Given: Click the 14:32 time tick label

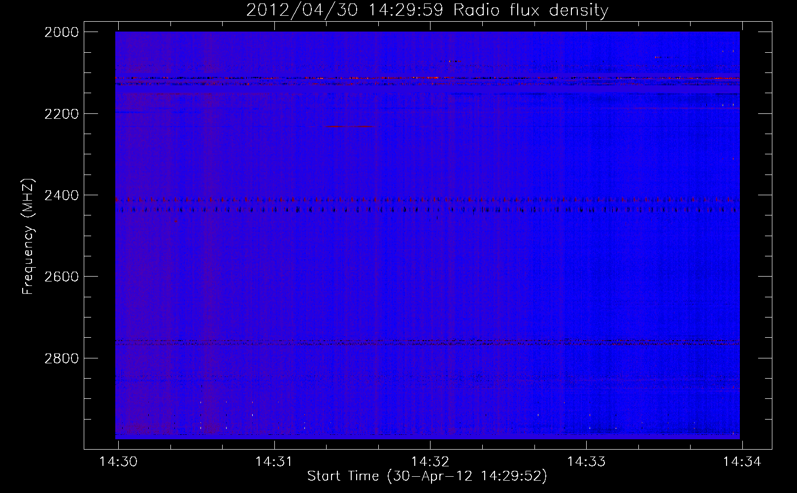Looking at the screenshot, I should click(x=430, y=462).
